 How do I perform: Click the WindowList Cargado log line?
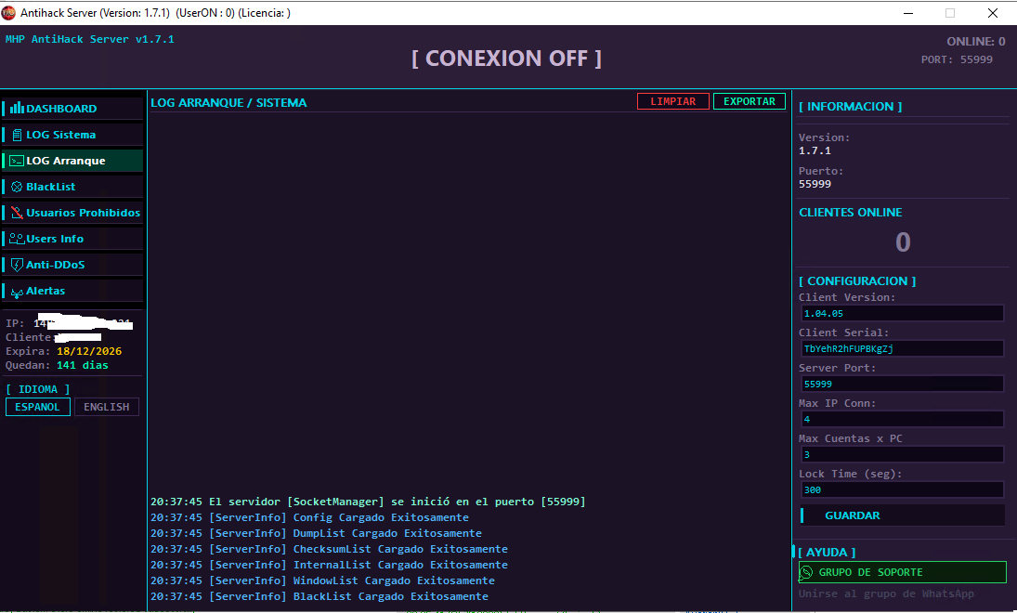pyautogui.click(x=322, y=580)
